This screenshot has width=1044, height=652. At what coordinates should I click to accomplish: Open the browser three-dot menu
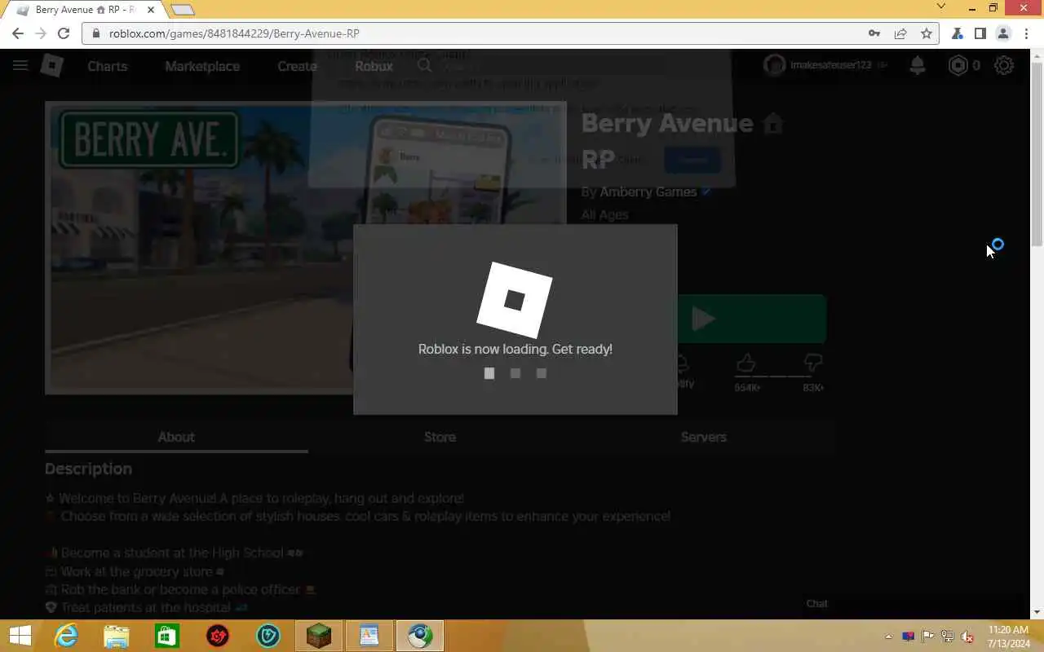click(1026, 33)
